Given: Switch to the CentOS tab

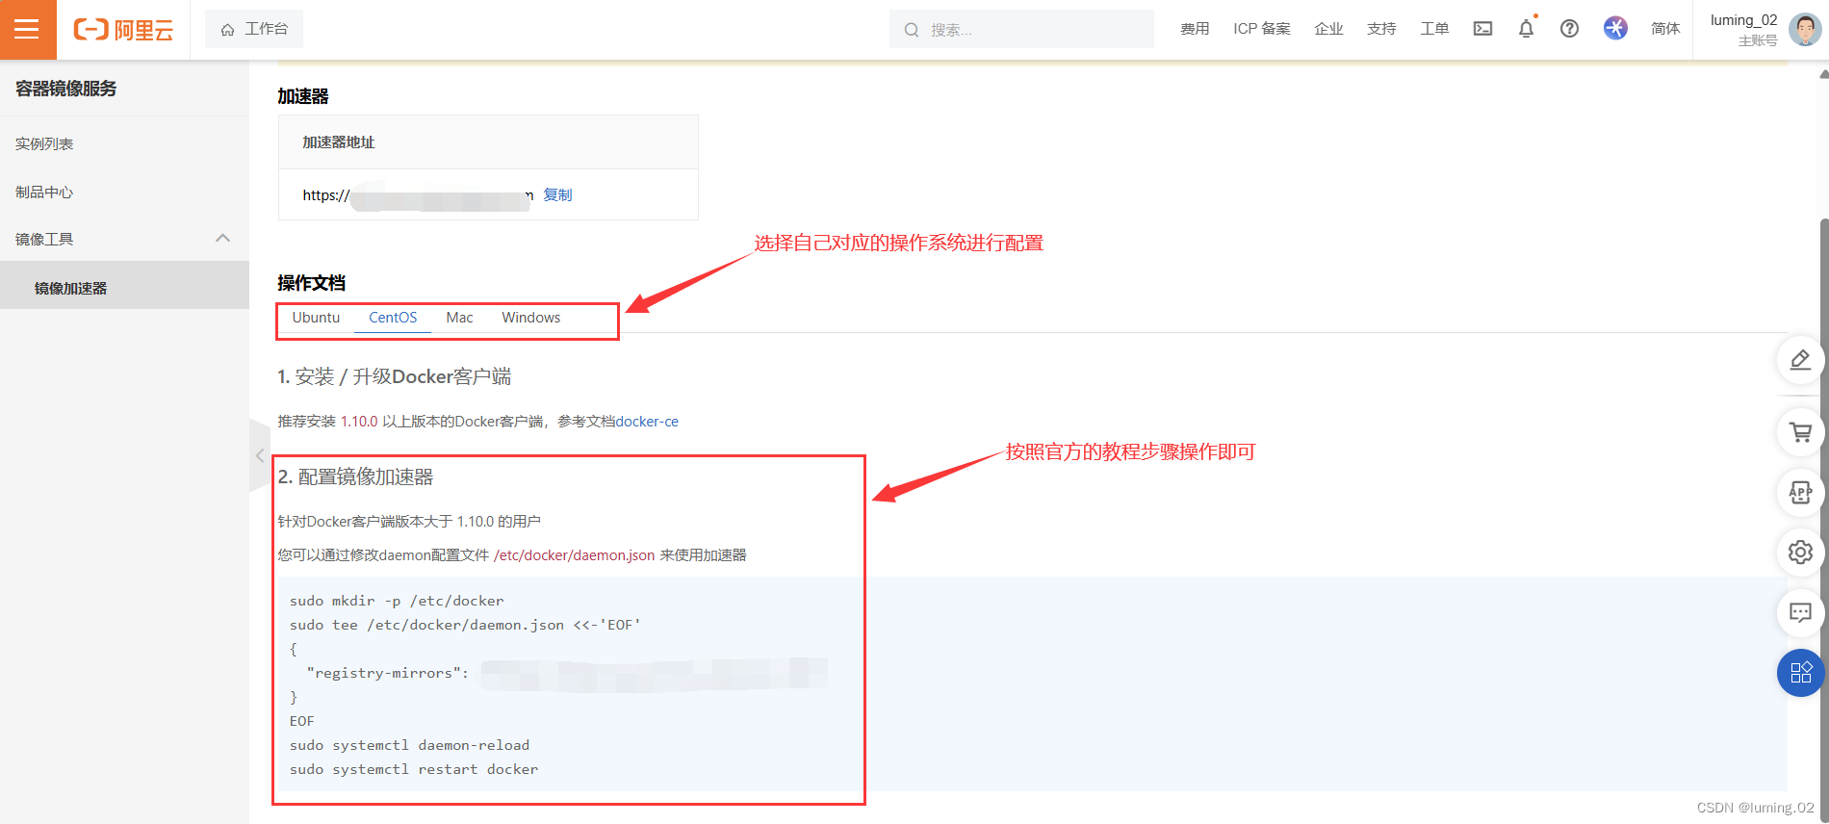Looking at the screenshot, I should point(393,318).
